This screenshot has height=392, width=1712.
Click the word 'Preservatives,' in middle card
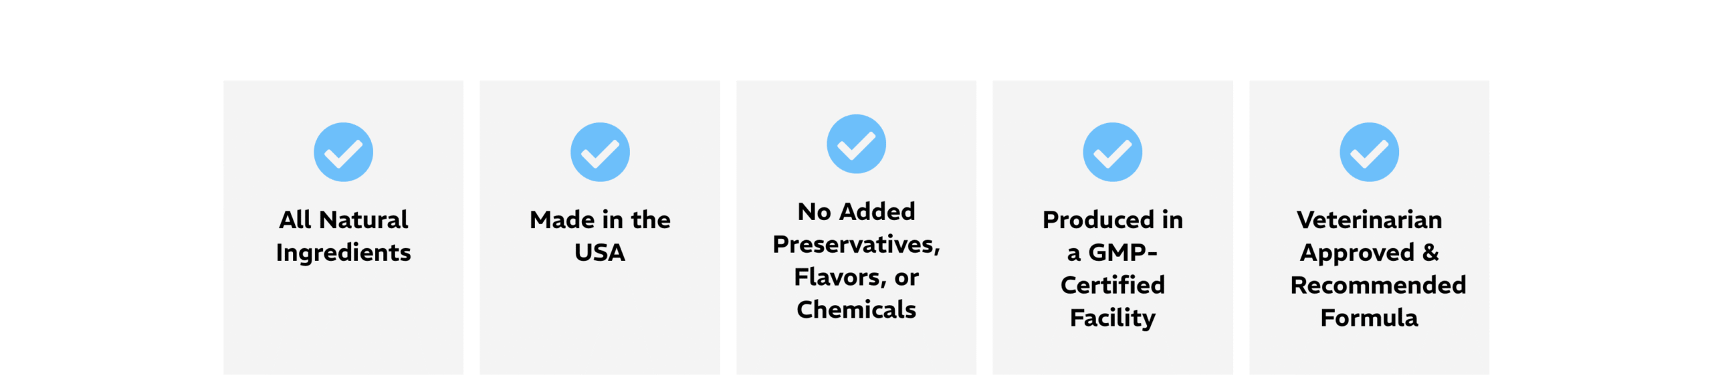click(x=856, y=245)
